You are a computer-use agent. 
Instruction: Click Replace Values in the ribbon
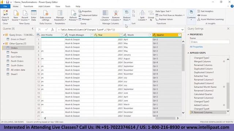(164, 19)
